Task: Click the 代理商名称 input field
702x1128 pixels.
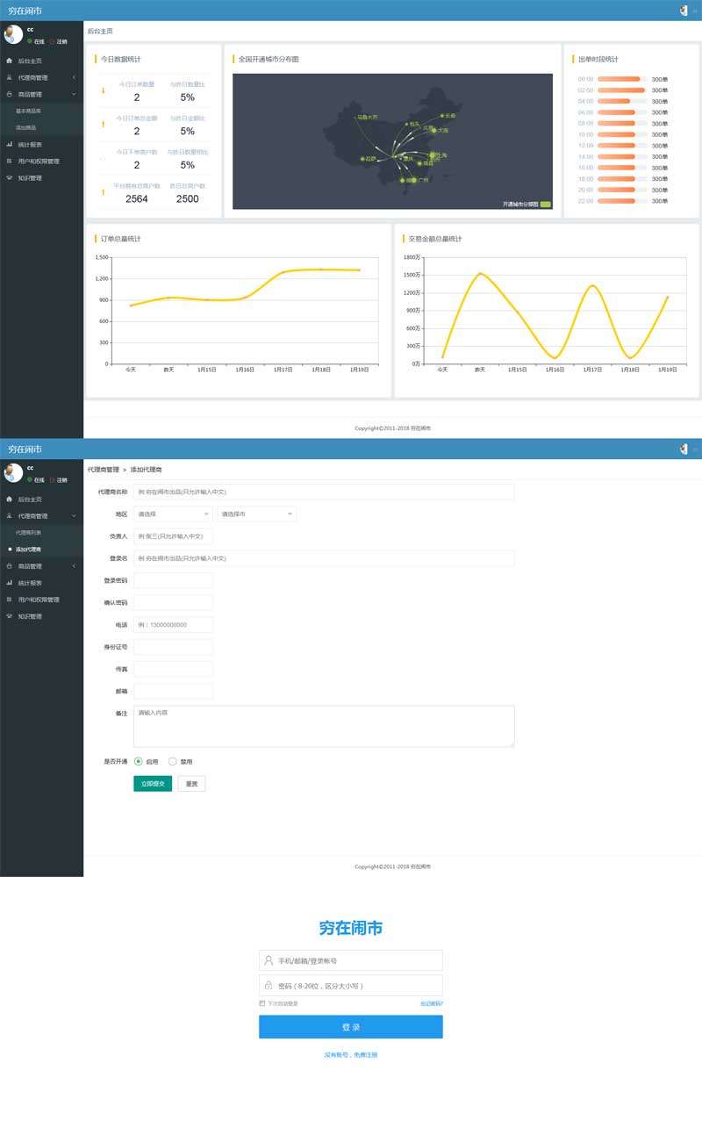Action: pyautogui.click(x=323, y=492)
